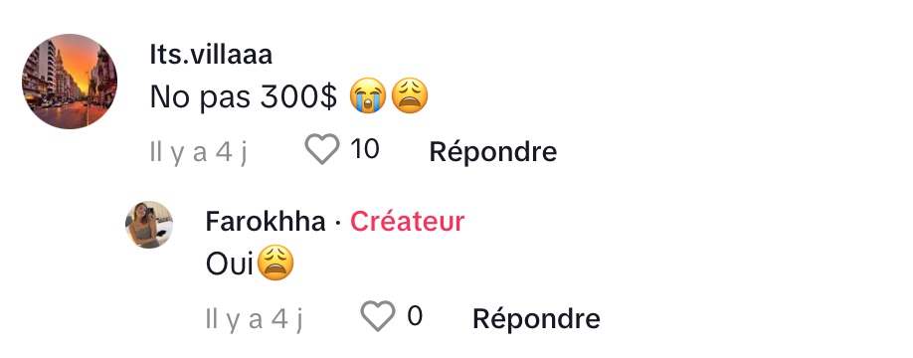Like Farokhha's reply using the heart icon
This screenshot has height=358, width=913.
tap(378, 316)
